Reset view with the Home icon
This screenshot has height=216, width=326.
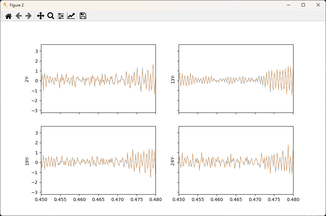pyautogui.click(x=8, y=16)
